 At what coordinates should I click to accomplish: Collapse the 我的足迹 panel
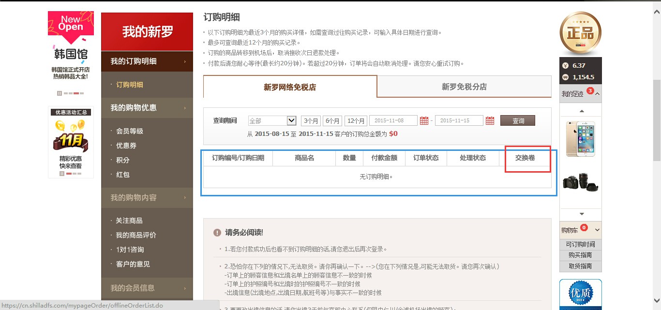596,93
